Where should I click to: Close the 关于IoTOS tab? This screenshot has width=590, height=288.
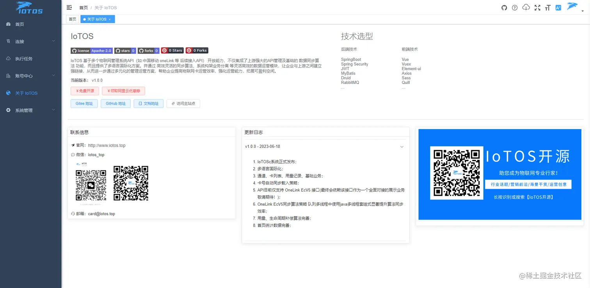(110, 19)
